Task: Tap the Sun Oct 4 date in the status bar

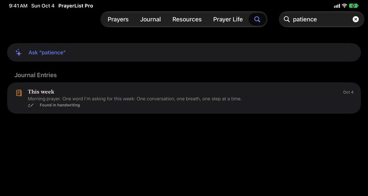Action: [x=43, y=6]
